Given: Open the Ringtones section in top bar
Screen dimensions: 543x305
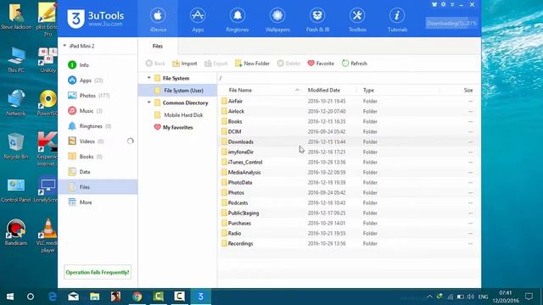Looking at the screenshot, I should [238, 19].
